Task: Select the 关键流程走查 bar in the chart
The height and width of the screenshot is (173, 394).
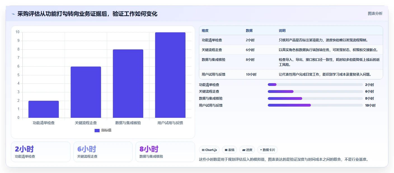Action: [x=86, y=92]
